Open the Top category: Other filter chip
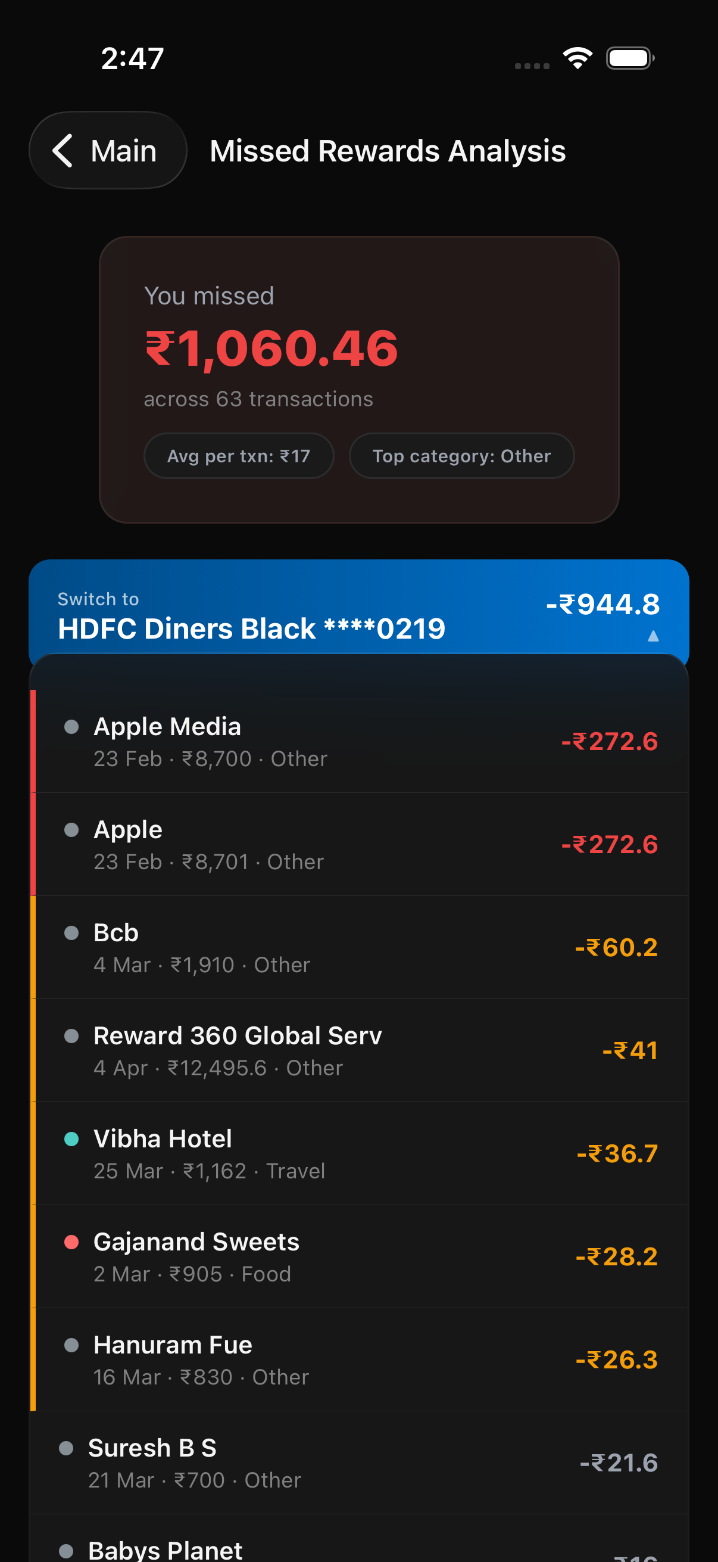718x1562 pixels. coord(461,456)
